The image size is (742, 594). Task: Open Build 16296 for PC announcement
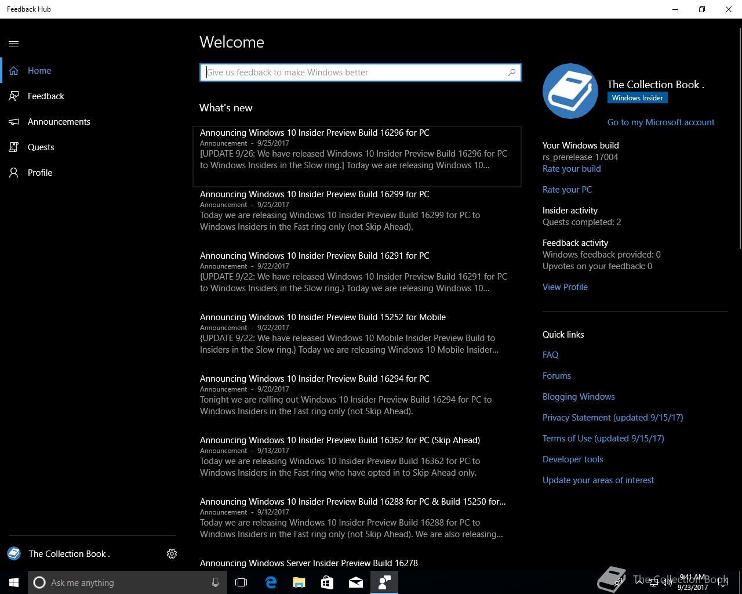pyautogui.click(x=357, y=157)
